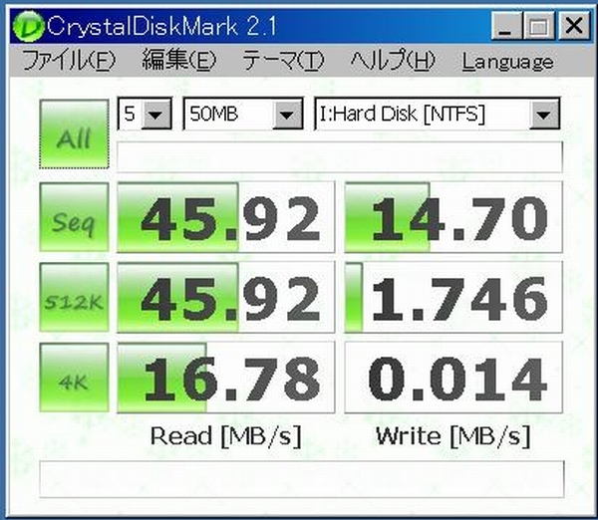598x520 pixels.
Task: Click the Seq read result 45.92
Action: click(x=226, y=217)
